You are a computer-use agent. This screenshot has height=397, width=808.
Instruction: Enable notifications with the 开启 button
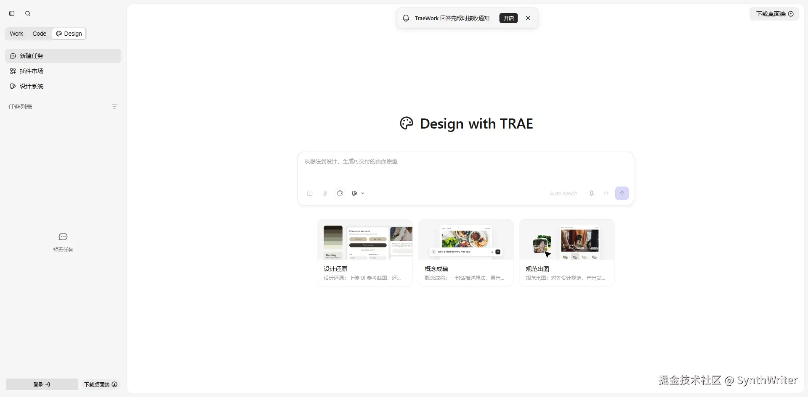tap(508, 18)
